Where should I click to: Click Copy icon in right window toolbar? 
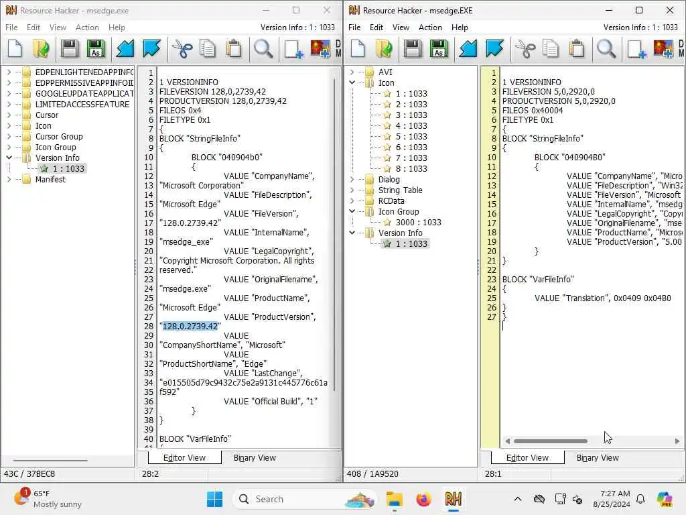[551, 48]
